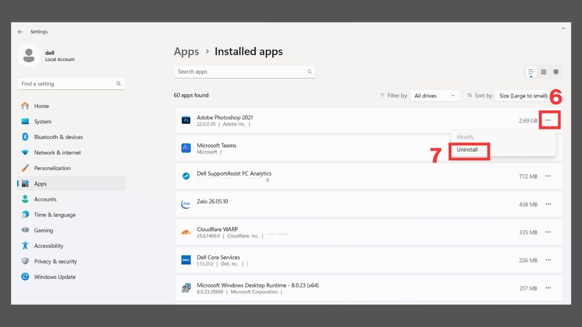The width and height of the screenshot is (582, 327).
Task: Open the System category
Action: [x=71, y=122]
